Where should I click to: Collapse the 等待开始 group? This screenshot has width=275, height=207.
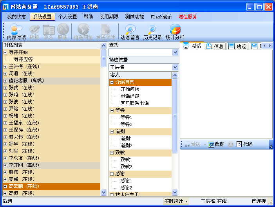pyautogui.click(x=5, y=52)
